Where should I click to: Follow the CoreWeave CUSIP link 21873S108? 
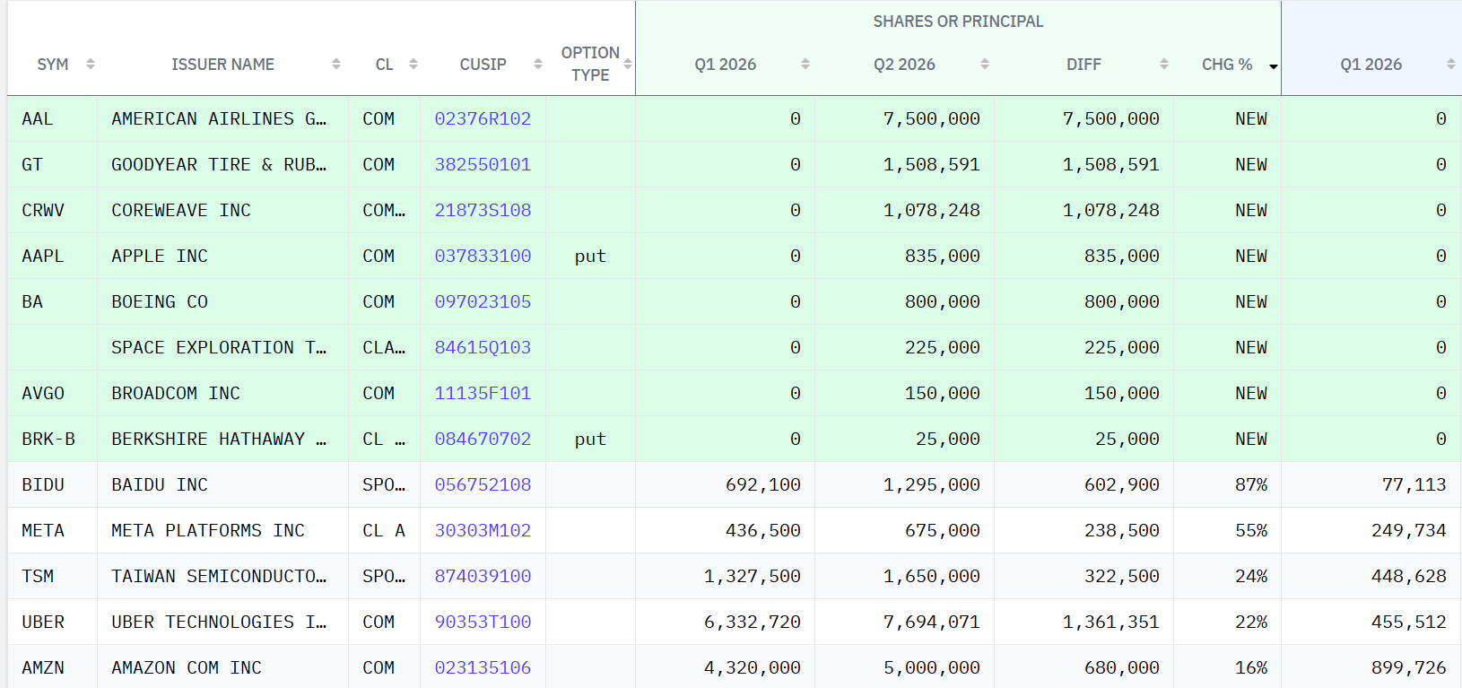[x=483, y=210]
